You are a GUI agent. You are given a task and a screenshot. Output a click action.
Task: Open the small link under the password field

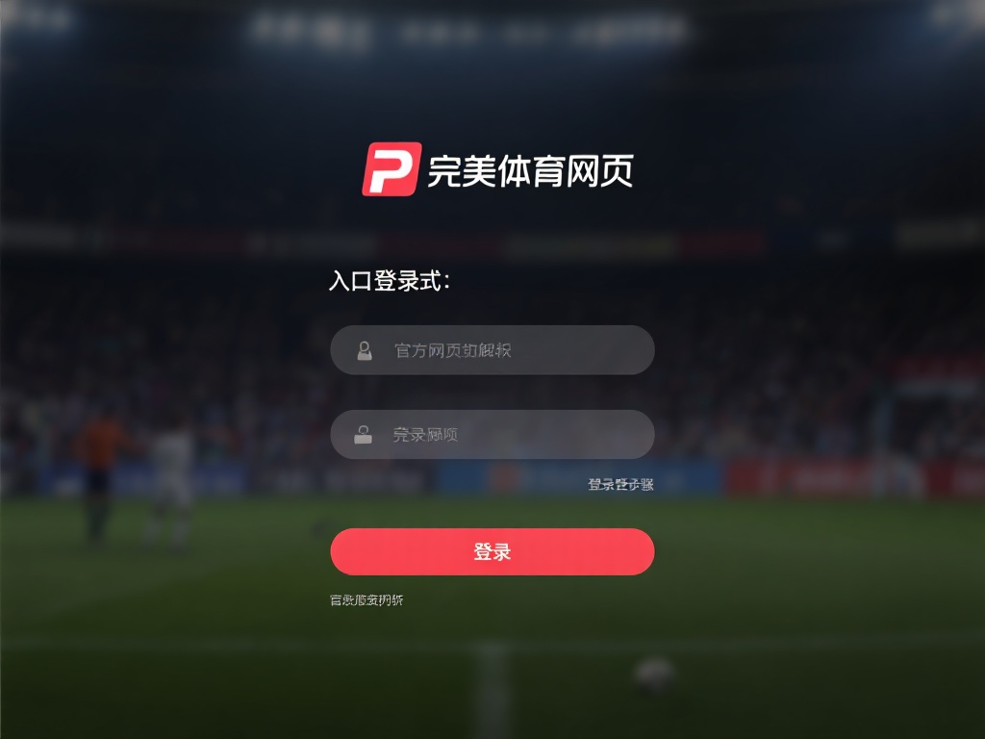pyautogui.click(x=620, y=484)
